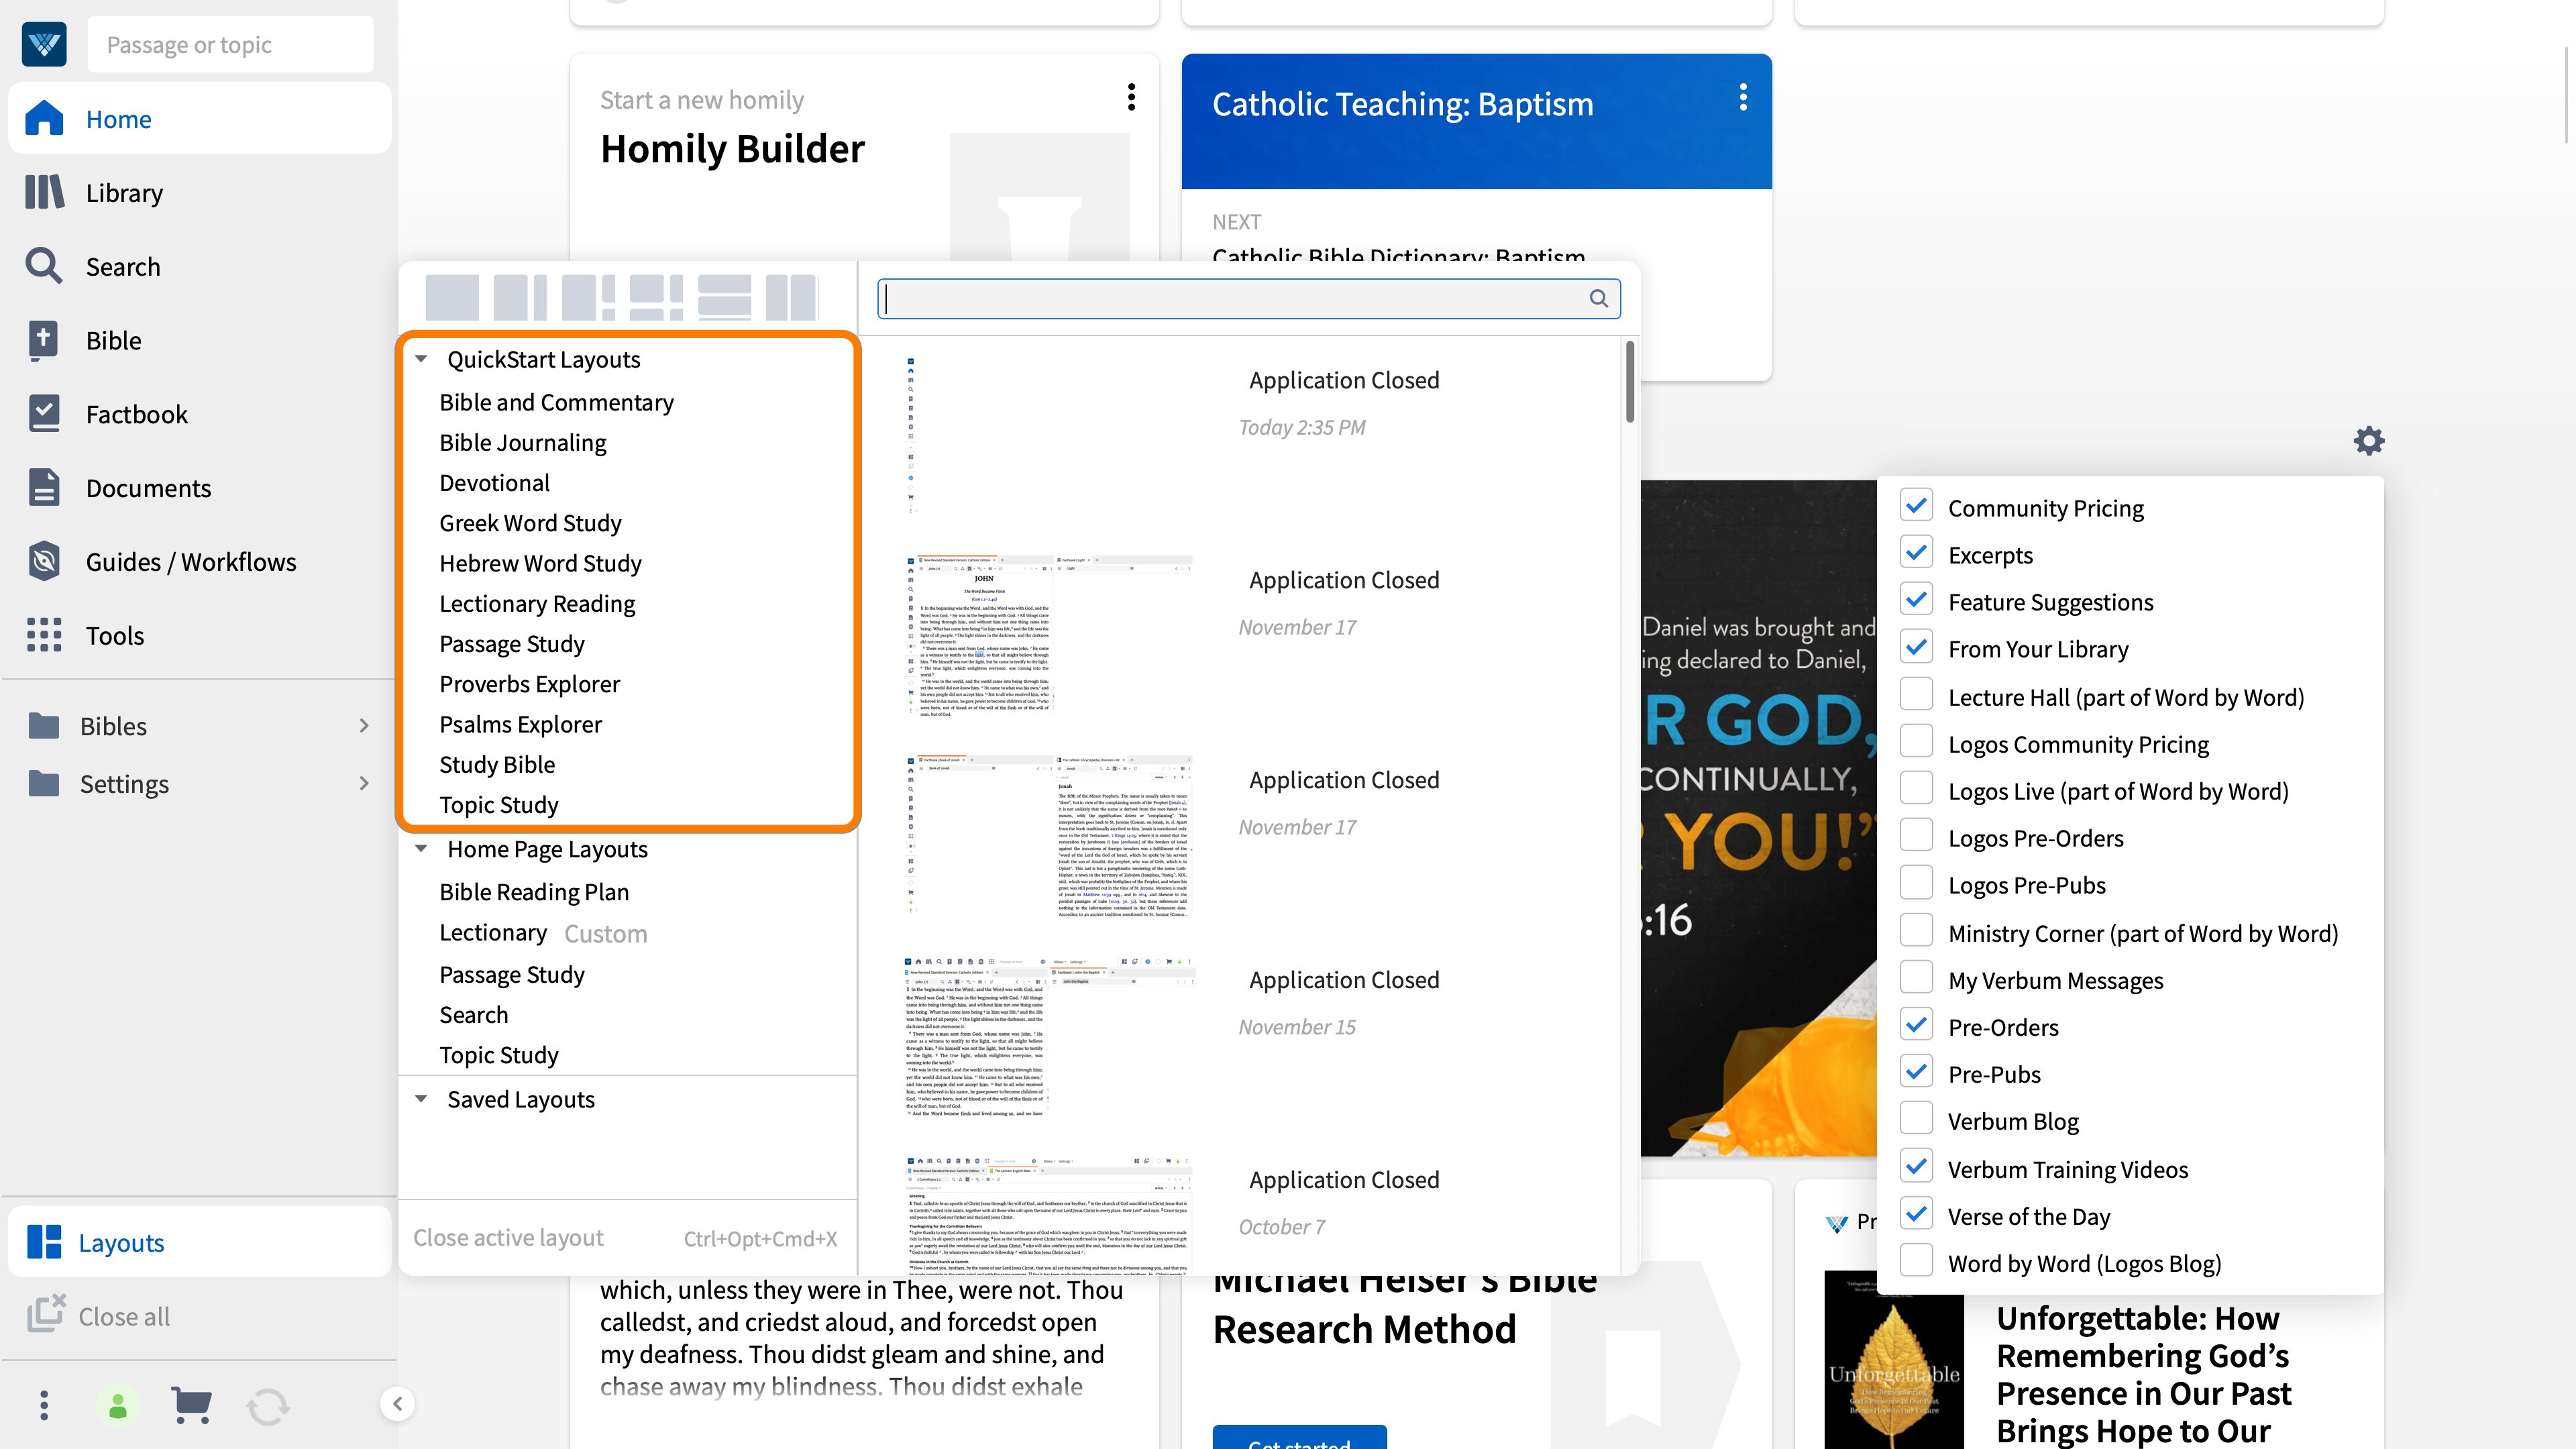Click the user account avatar icon
The image size is (2576, 1449).
(x=118, y=1405)
